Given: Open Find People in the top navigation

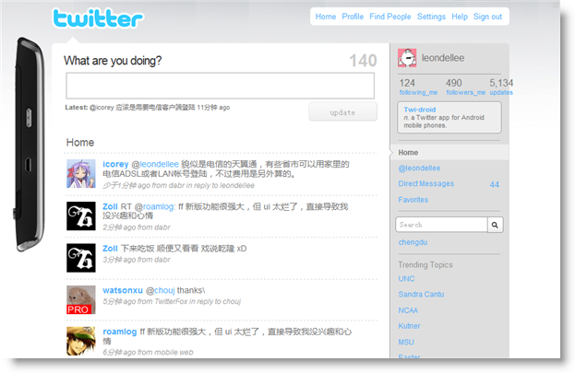Looking at the screenshot, I should 390,17.
